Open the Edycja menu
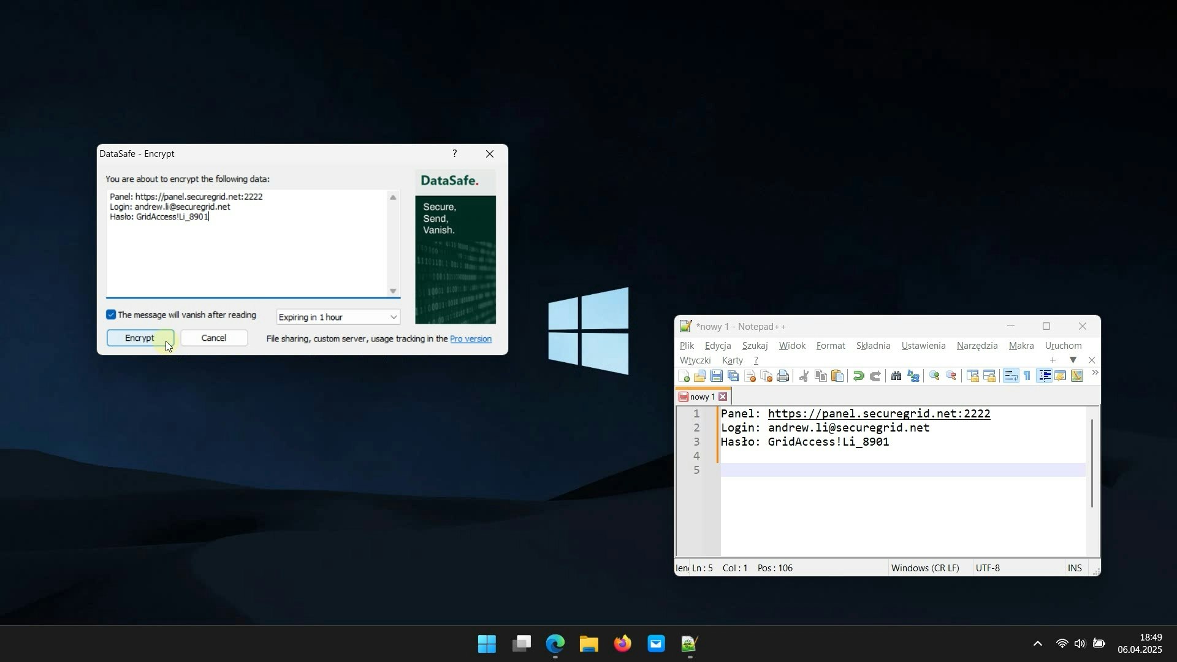Screen dimensions: 1177x662 pos(718,346)
